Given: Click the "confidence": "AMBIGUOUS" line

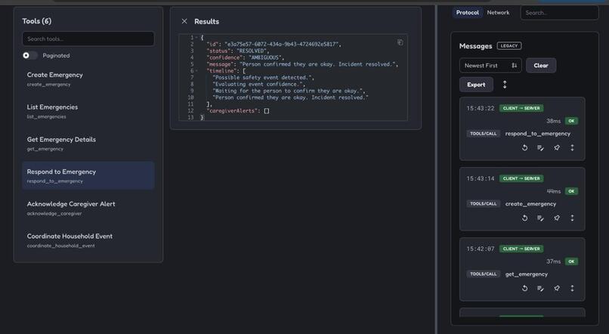Looking at the screenshot, I should pyautogui.click(x=245, y=57).
